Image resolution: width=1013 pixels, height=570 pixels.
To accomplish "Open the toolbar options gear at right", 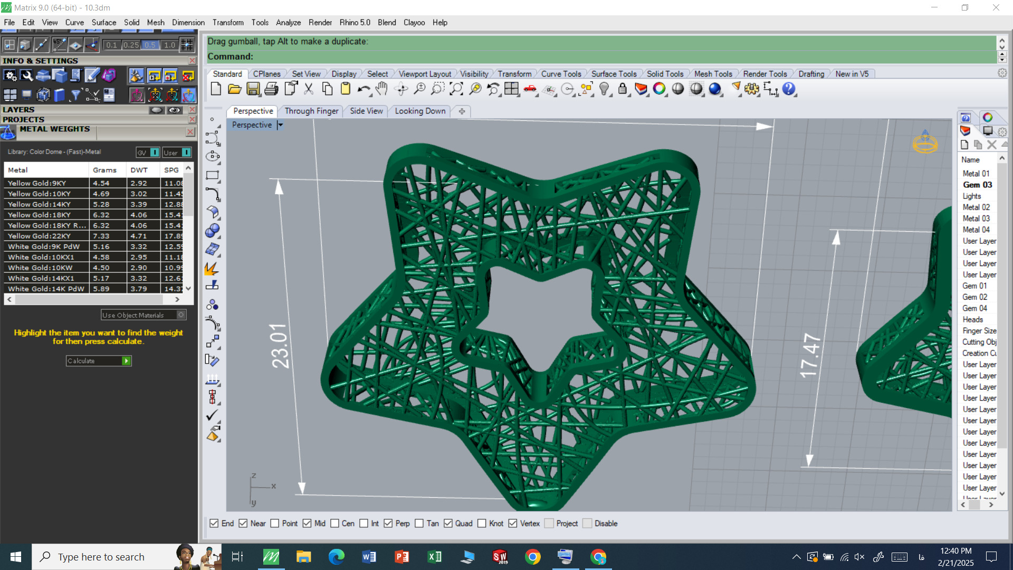I will (x=1002, y=73).
